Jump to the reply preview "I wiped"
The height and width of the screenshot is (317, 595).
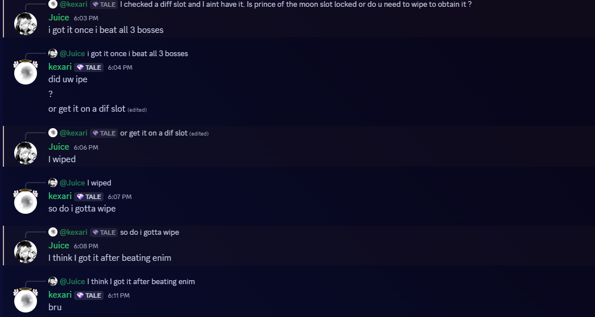click(x=99, y=183)
